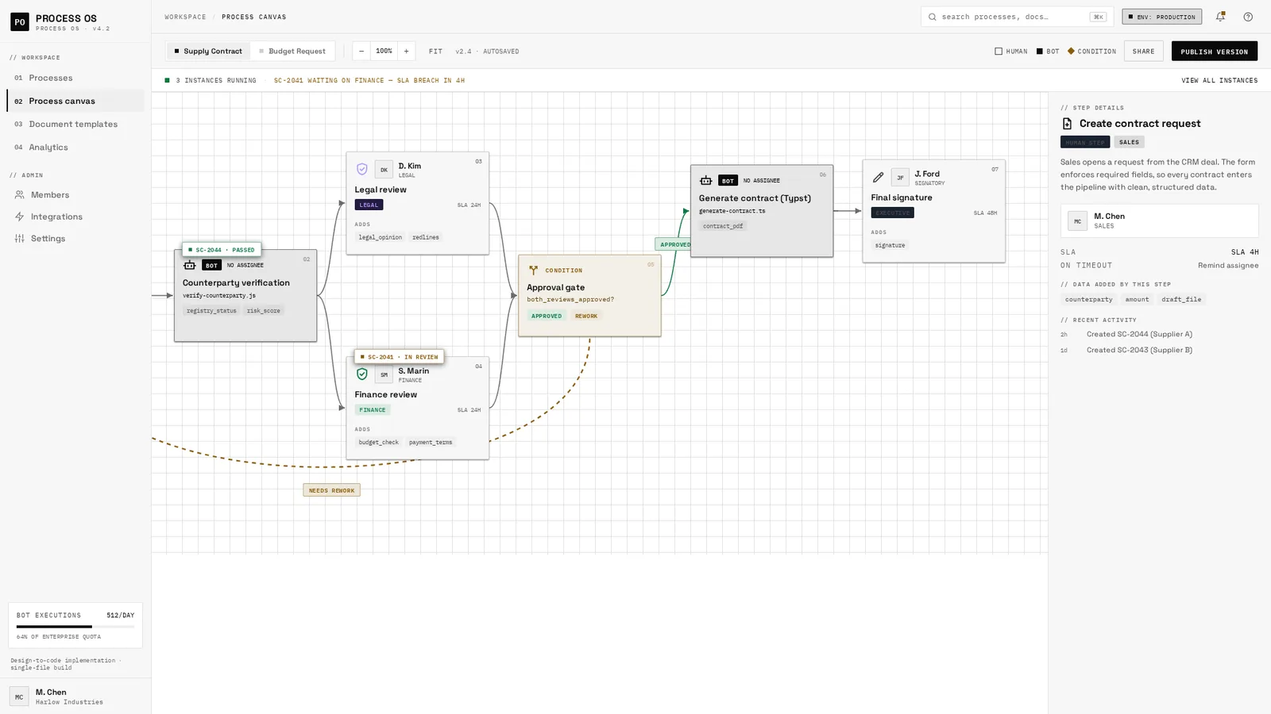This screenshot has height=714, width=1271.
Task: Click the shield icon on Legal review
Action: tap(362, 169)
